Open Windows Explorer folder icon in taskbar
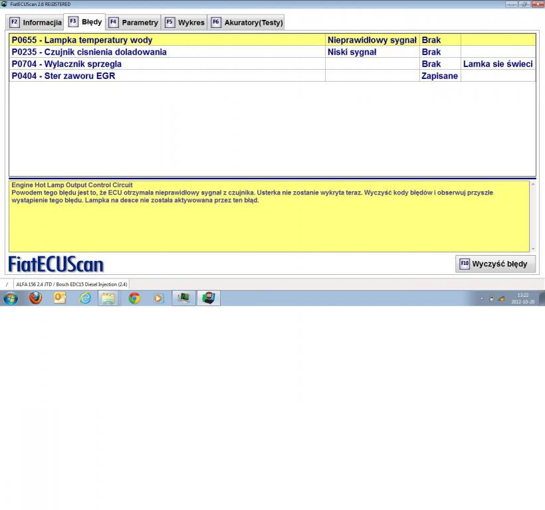 108,298
